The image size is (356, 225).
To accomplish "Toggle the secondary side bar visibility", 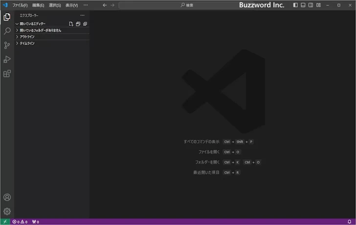I will click(311, 5).
